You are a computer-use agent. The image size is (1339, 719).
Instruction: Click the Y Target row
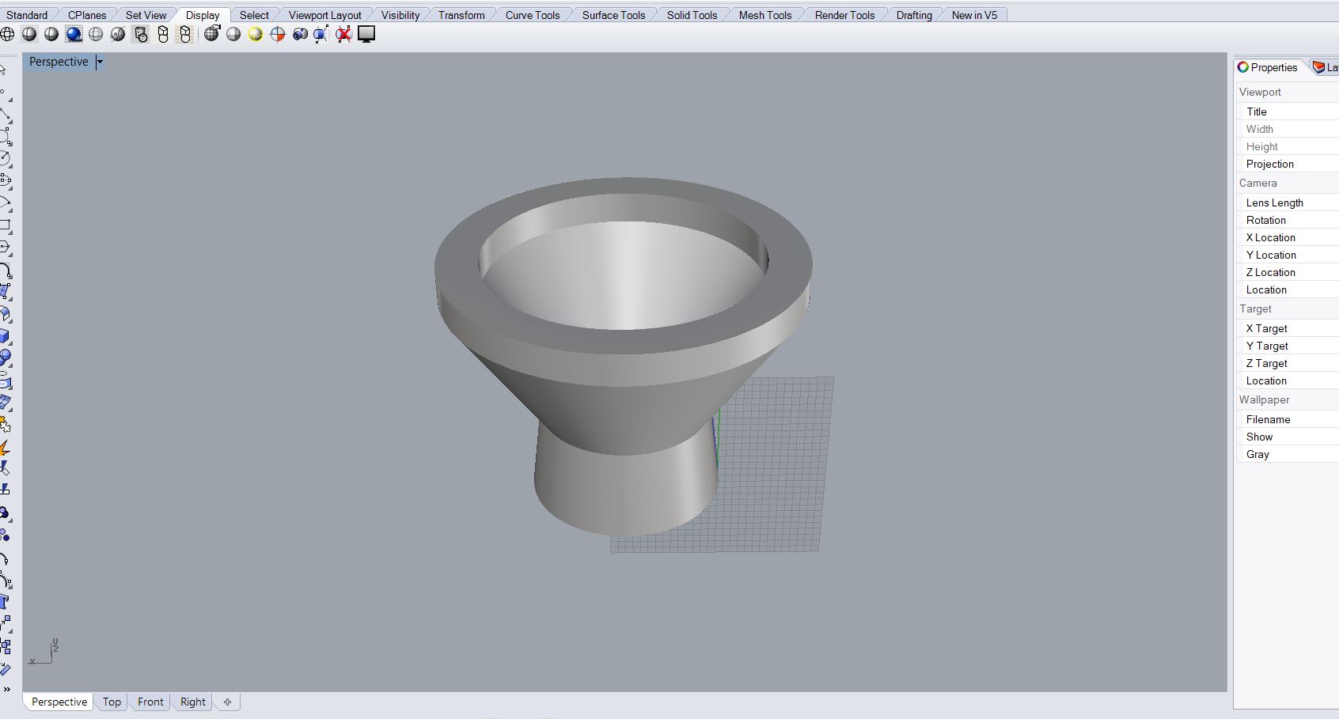pyautogui.click(x=1288, y=346)
